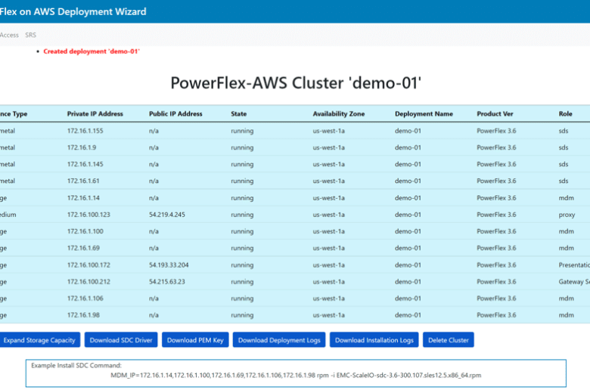Image resolution: width=590 pixels, height=390 pixels.
Task: Click Expand Storage Capacity button
Action: (39, 340)
